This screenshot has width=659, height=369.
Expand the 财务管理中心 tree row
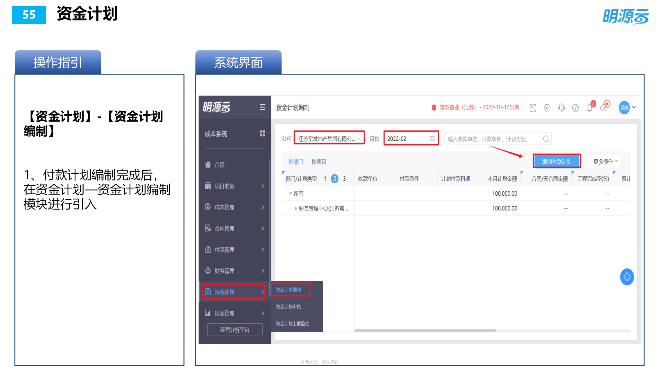pyautogui.click(x=296, y=208)
